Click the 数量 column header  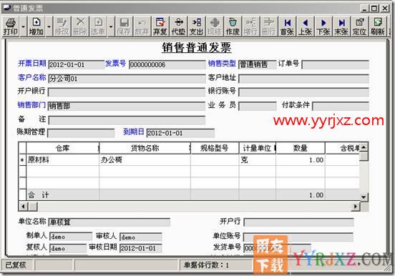[x=301, y=148]
